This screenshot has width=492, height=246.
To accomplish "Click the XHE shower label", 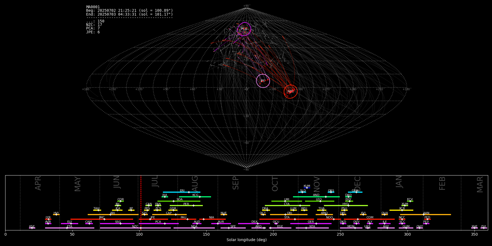I will click(474, 227).
